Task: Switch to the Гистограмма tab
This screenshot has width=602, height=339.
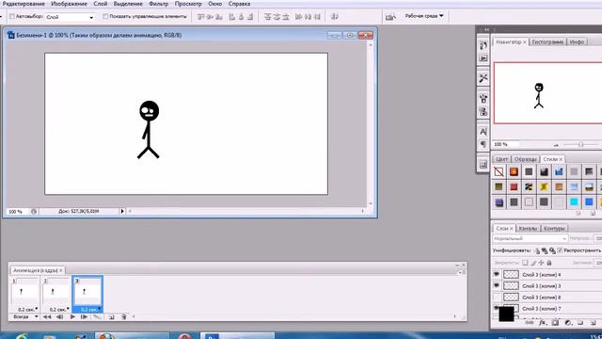Action: [x=547, y=41]
